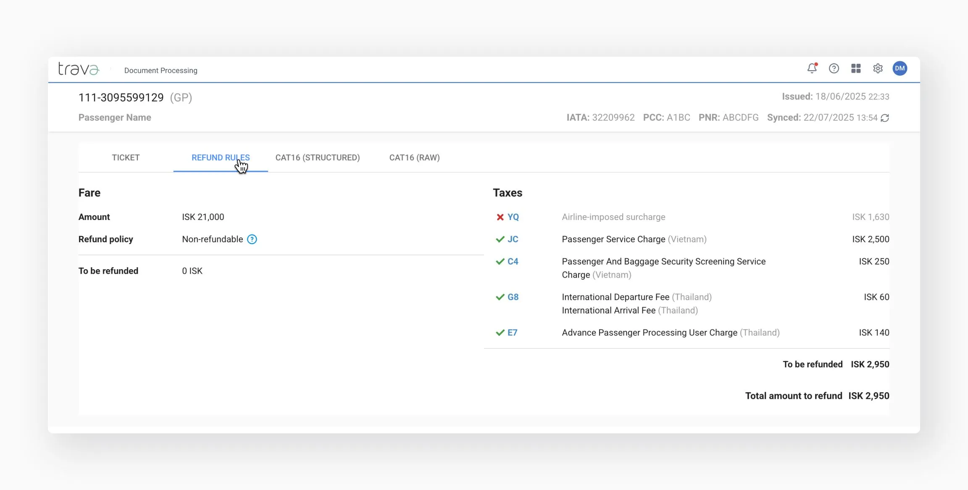
Task: Click the Trava logo
Action: click(x=79, y=69)
